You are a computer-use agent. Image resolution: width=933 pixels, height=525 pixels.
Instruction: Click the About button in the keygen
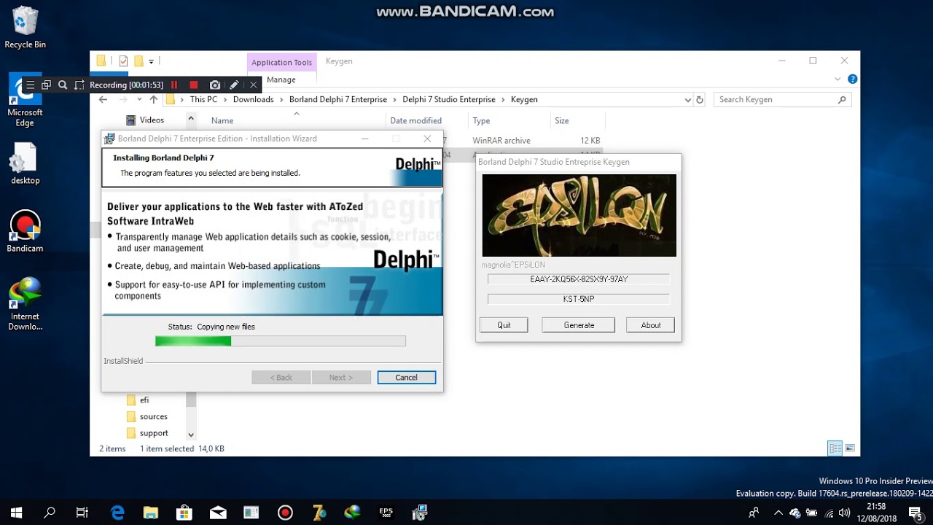point(651,325)
